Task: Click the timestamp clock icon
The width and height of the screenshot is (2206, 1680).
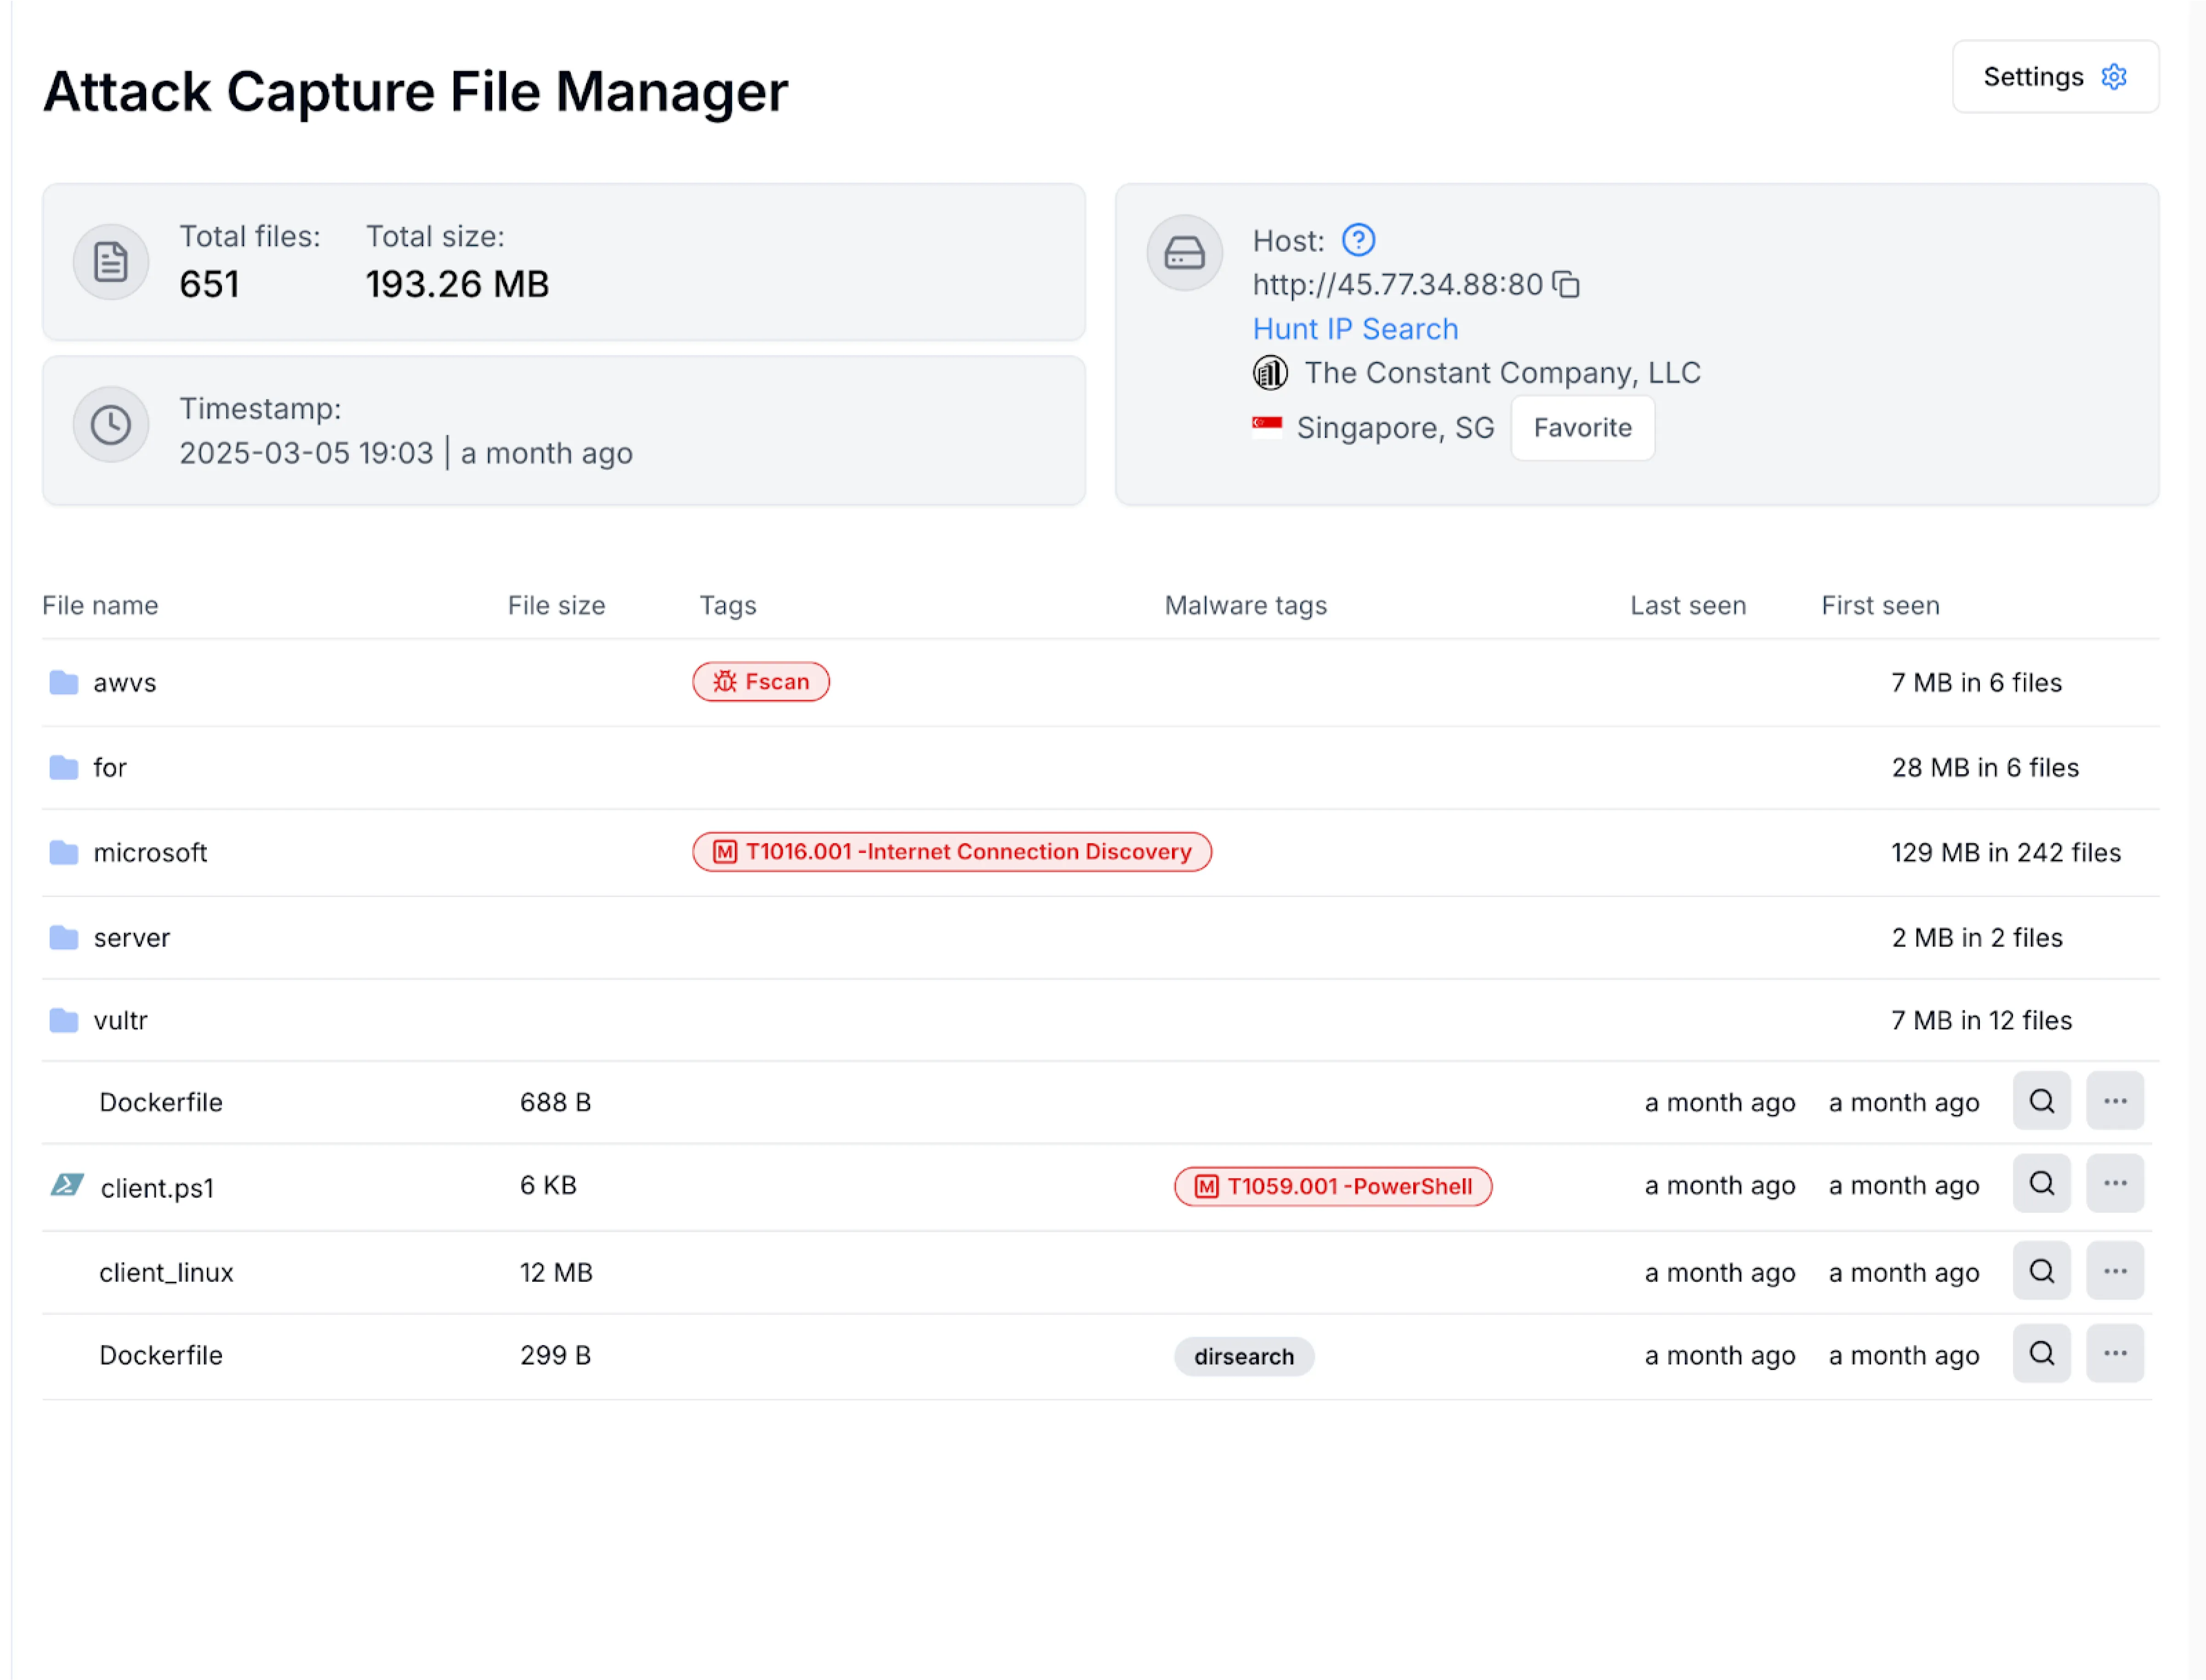Action: pyautogui.click(x=111, y=425)
